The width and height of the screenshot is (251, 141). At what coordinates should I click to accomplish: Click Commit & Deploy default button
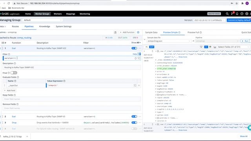pyautogui.click(x=239, y=20)
